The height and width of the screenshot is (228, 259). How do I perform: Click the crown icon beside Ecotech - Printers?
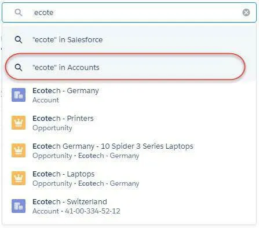19,123
